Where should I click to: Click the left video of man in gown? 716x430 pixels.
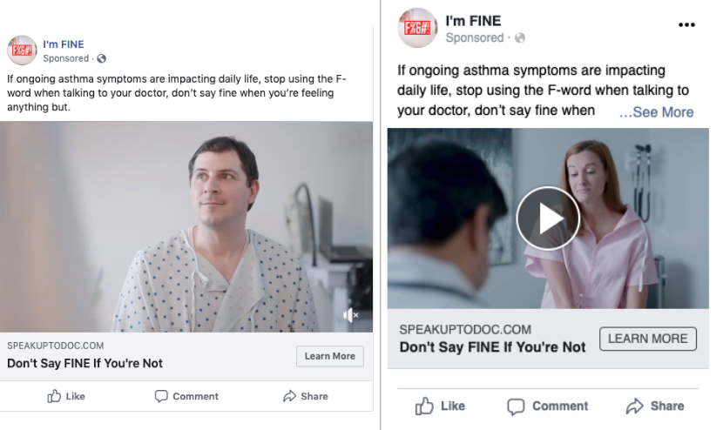coord(186,226)
